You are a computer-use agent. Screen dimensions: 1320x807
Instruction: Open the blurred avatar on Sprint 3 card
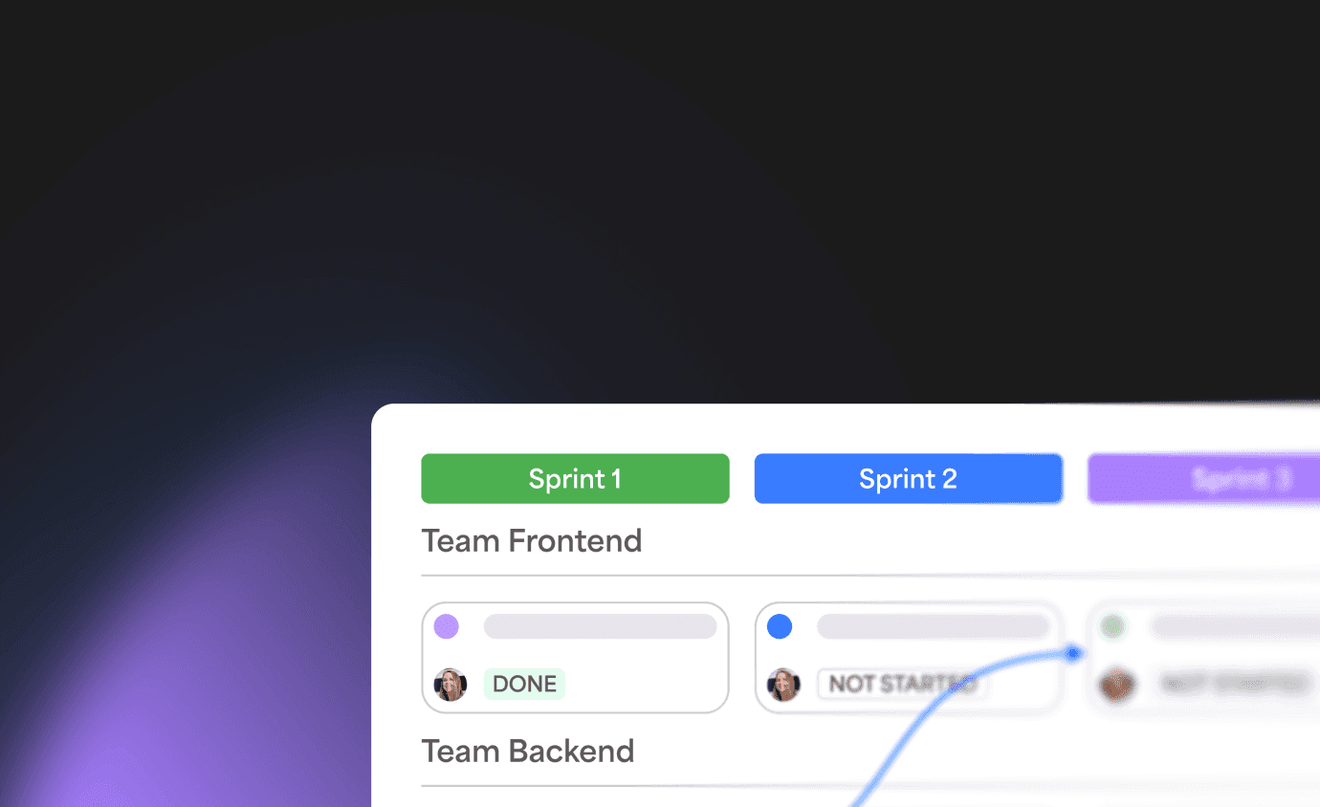[1116, 685]
